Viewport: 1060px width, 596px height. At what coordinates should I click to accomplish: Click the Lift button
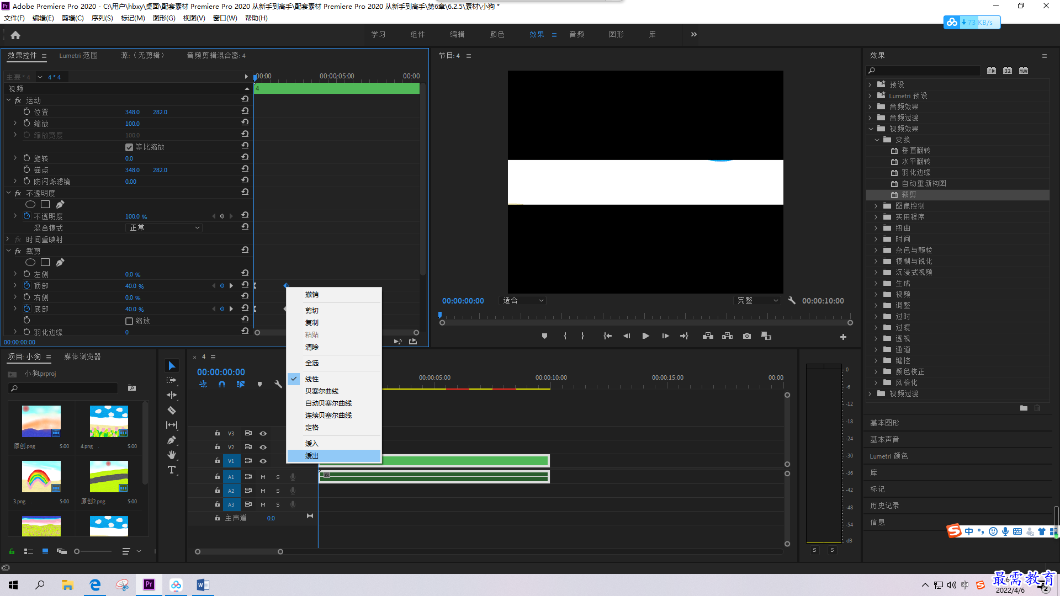point(708,336)
